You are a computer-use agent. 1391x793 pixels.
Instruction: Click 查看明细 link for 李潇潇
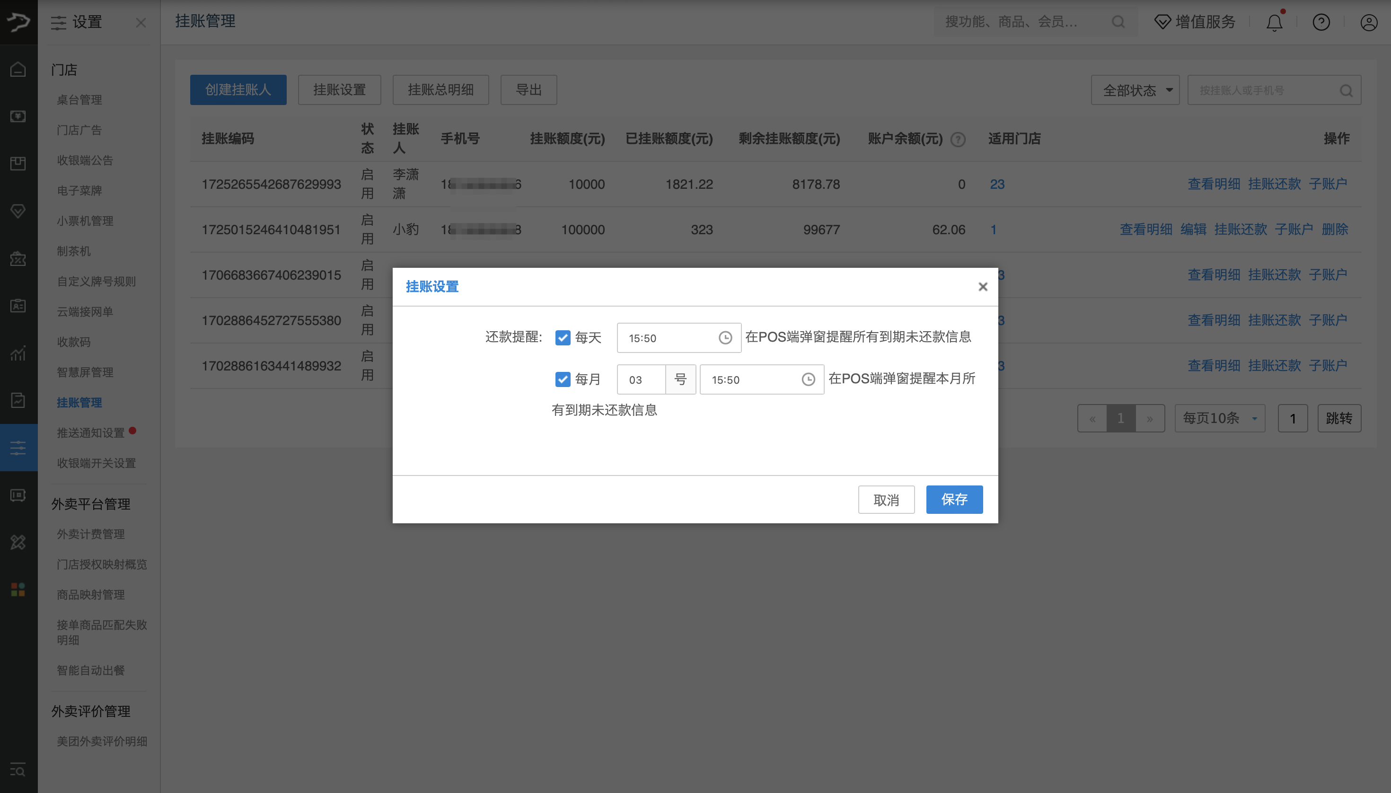pos(1214,184)
